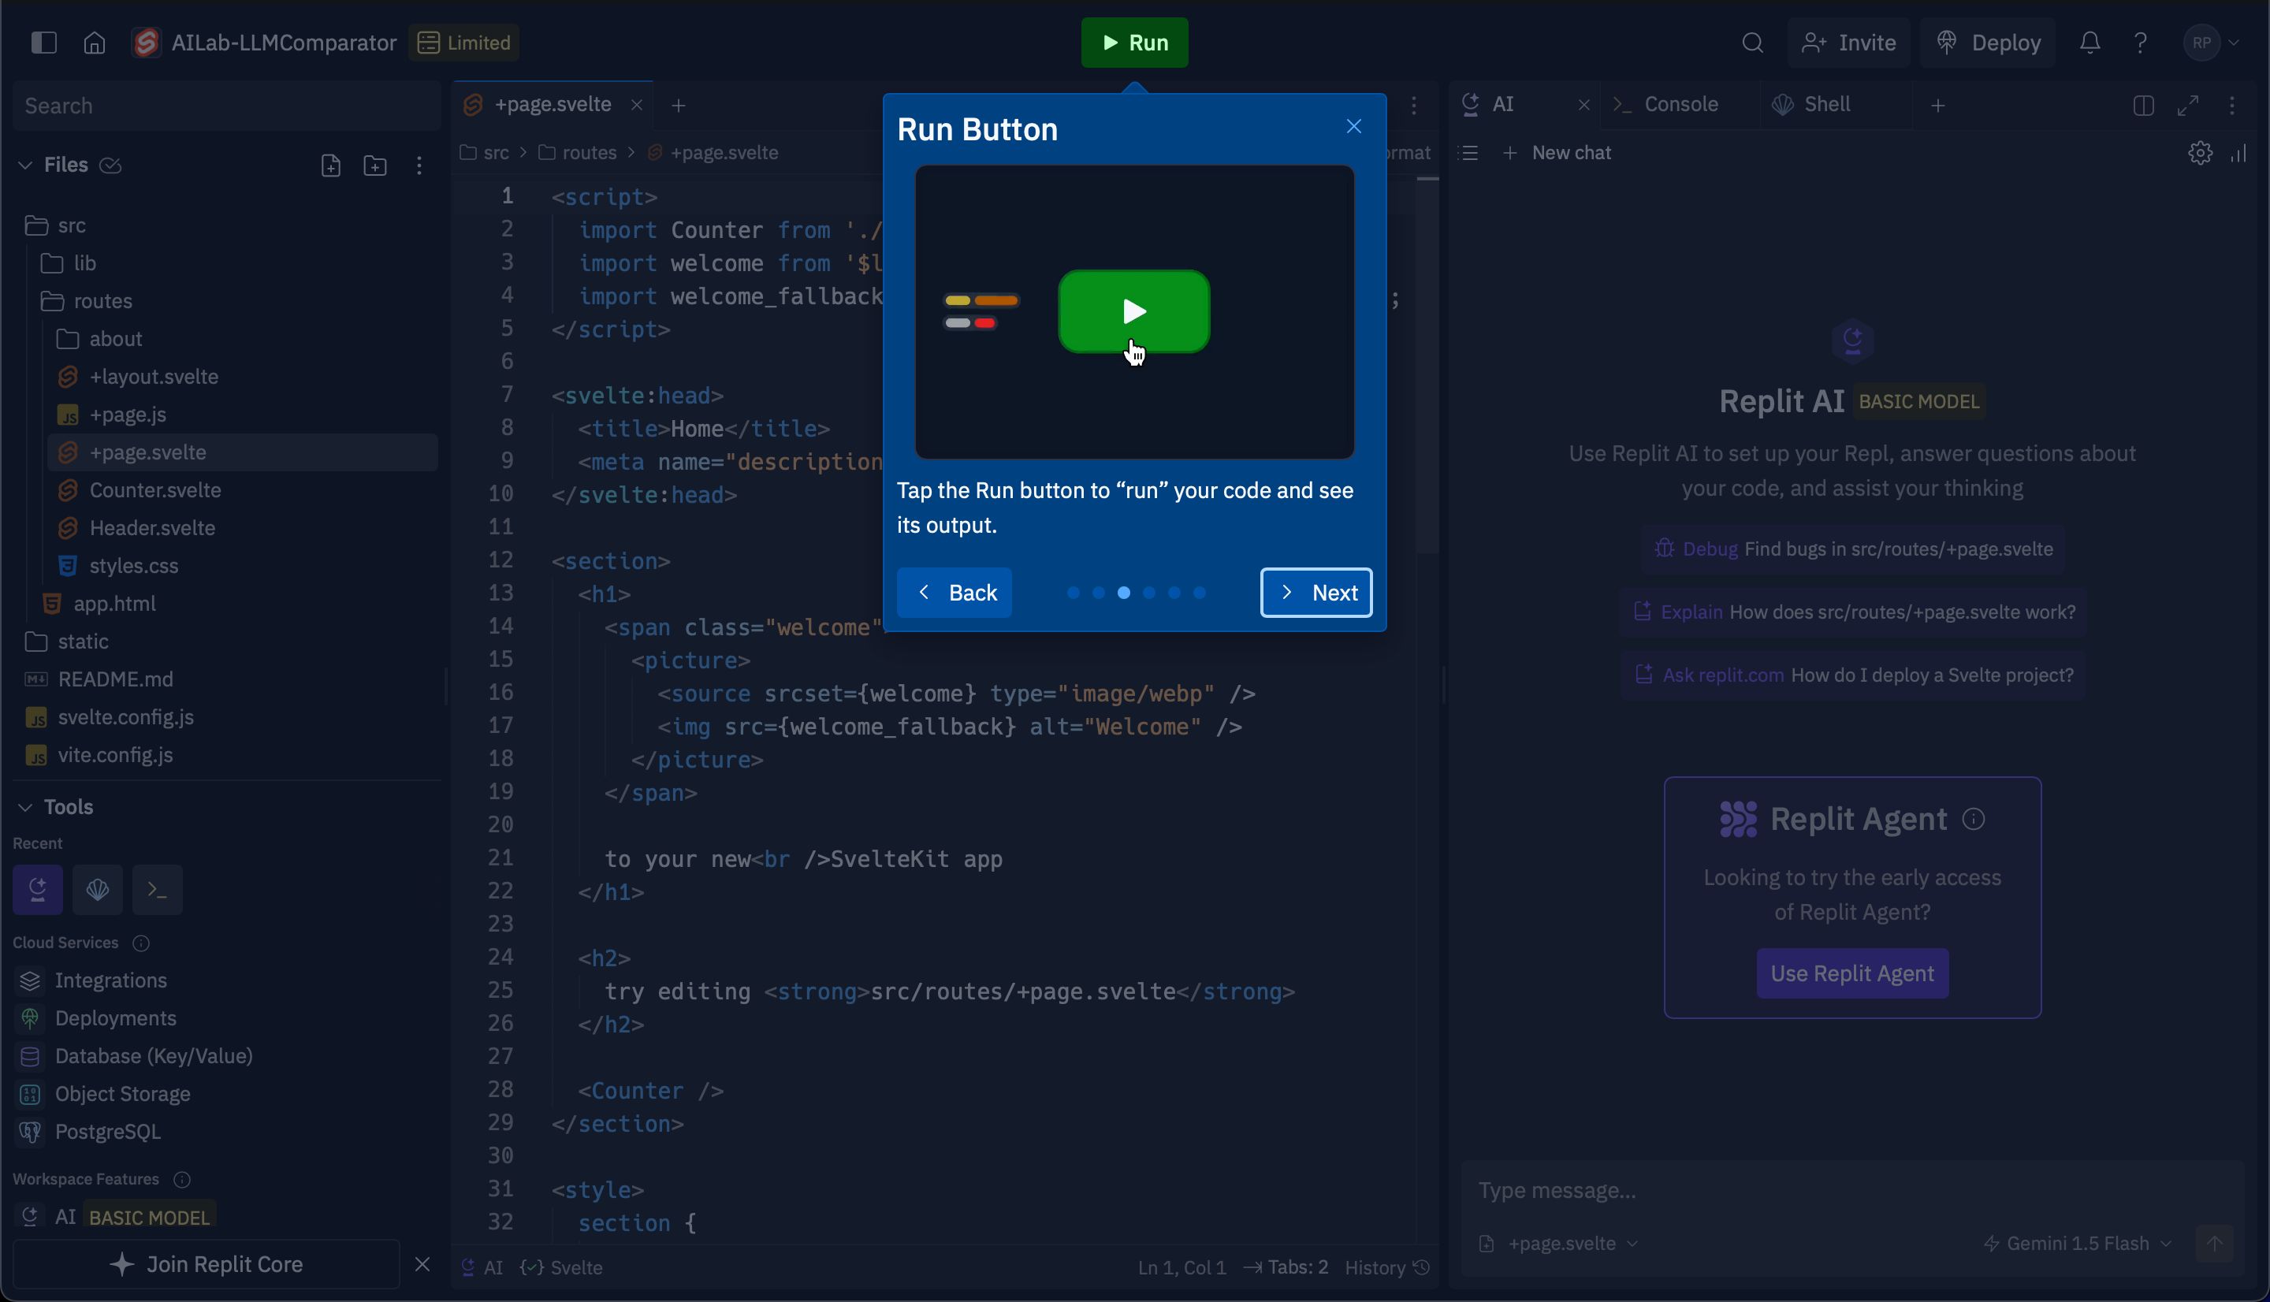The height and width of the screenshot is (1302, 2270).
Task: Open the Integrations tool
Action: (110, 980)
